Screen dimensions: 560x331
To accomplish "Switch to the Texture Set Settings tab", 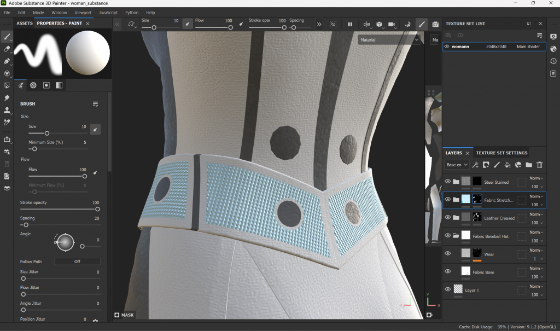I will [501, 153].
